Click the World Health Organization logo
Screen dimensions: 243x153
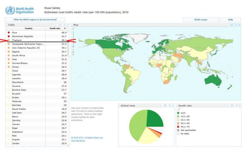(19, 10)
